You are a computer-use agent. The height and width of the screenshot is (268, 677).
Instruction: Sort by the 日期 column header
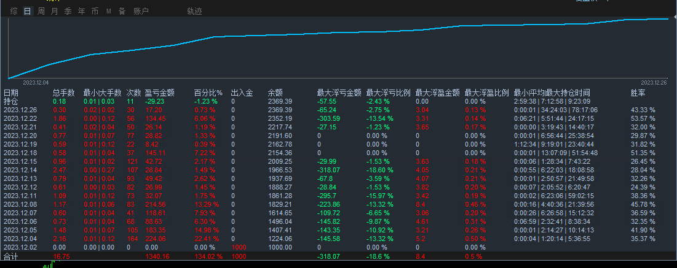point(11,93)
